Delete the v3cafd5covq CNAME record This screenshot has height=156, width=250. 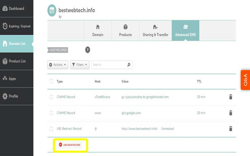pos(230,97)
